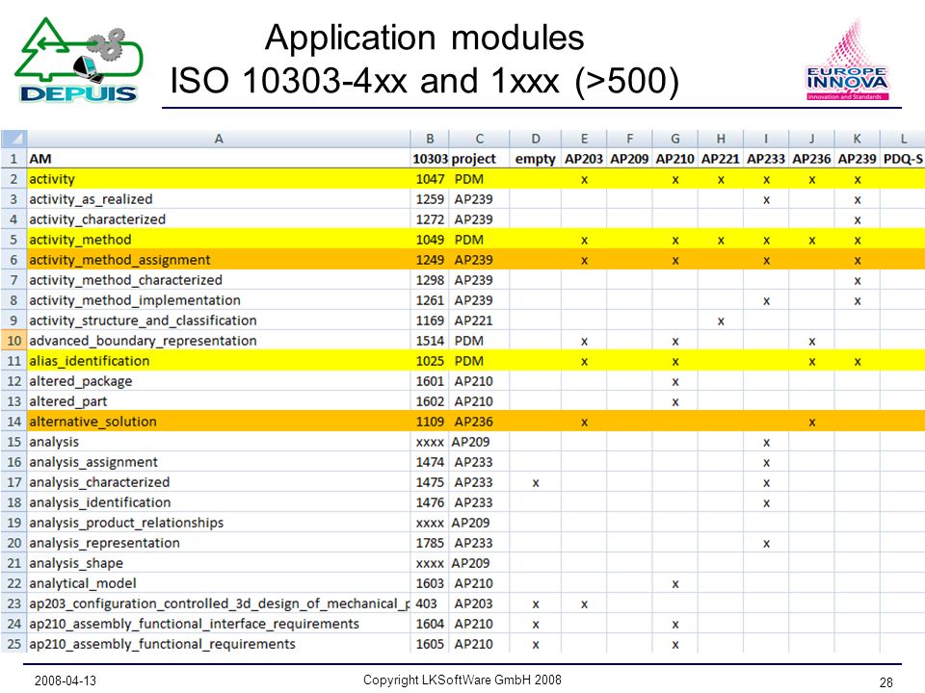Select row header 14
The height and width of the screenshot is (693, 925).
click(x=13, y=422)
